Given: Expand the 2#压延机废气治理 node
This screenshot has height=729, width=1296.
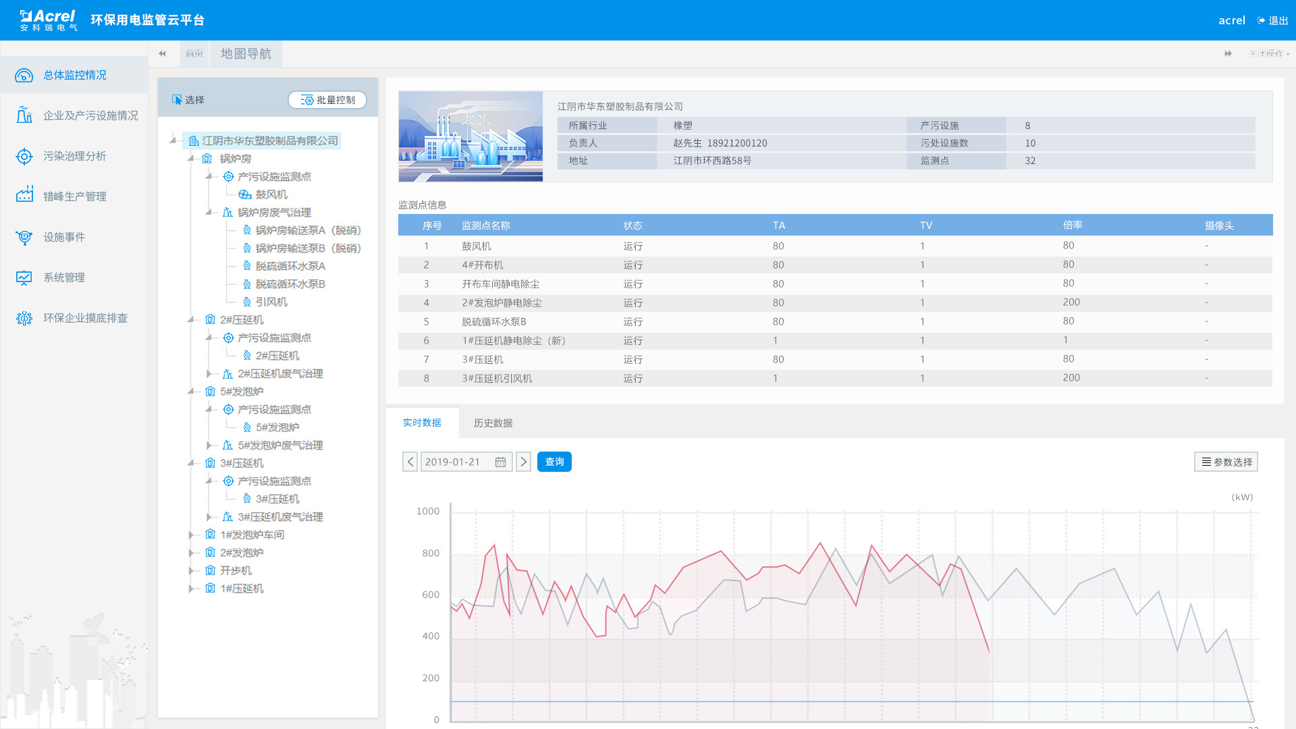Looking at the screenshot, I should tap(209, 374).
